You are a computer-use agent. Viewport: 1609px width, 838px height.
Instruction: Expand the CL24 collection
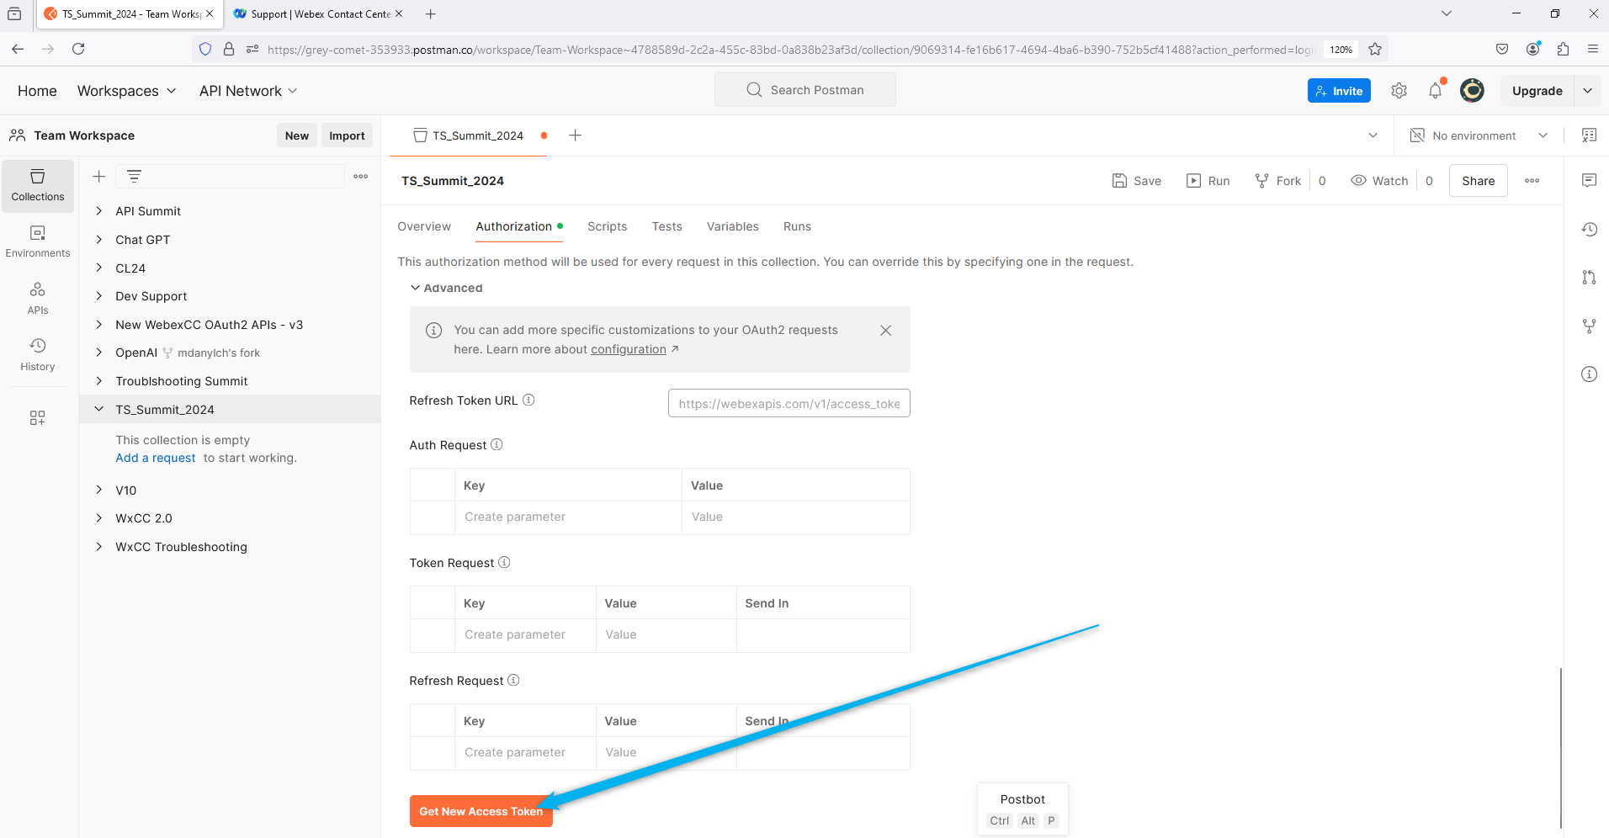click(99, 268)
